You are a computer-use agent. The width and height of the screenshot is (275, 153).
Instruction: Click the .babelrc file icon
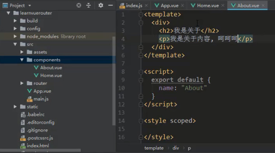point(23,115)
